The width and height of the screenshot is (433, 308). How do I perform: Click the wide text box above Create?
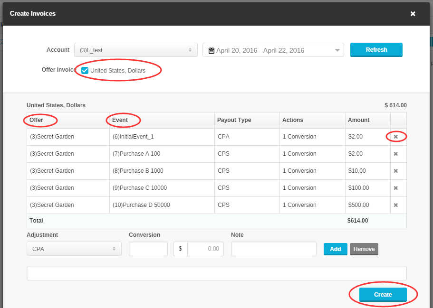217,273
